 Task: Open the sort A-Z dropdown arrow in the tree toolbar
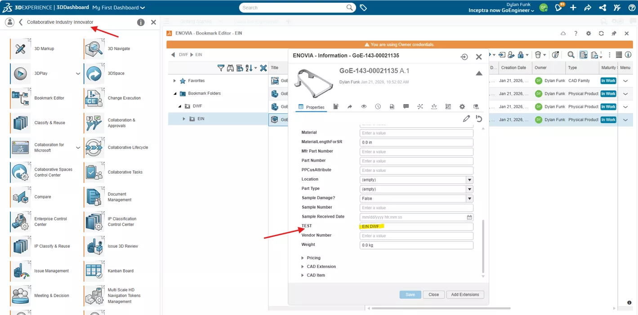256,68
